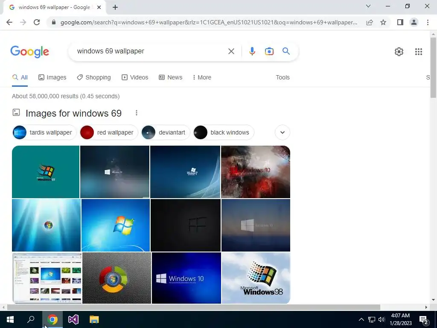Open Google quick settings gear

(x=399, y=52)
